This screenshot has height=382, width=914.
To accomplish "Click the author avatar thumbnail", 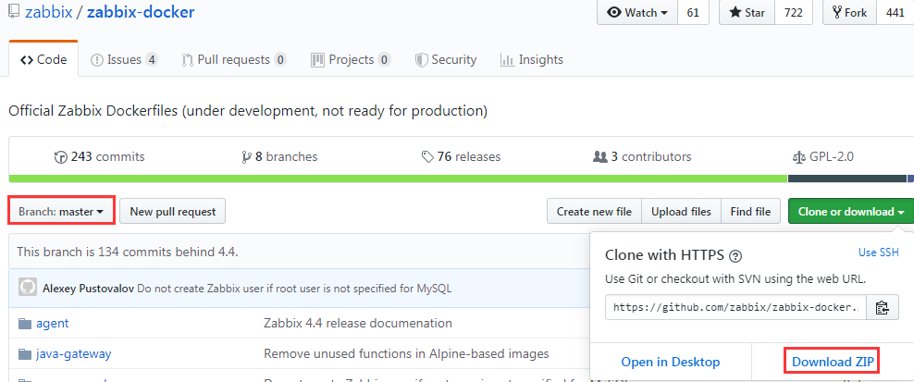I will pos(28,288).
